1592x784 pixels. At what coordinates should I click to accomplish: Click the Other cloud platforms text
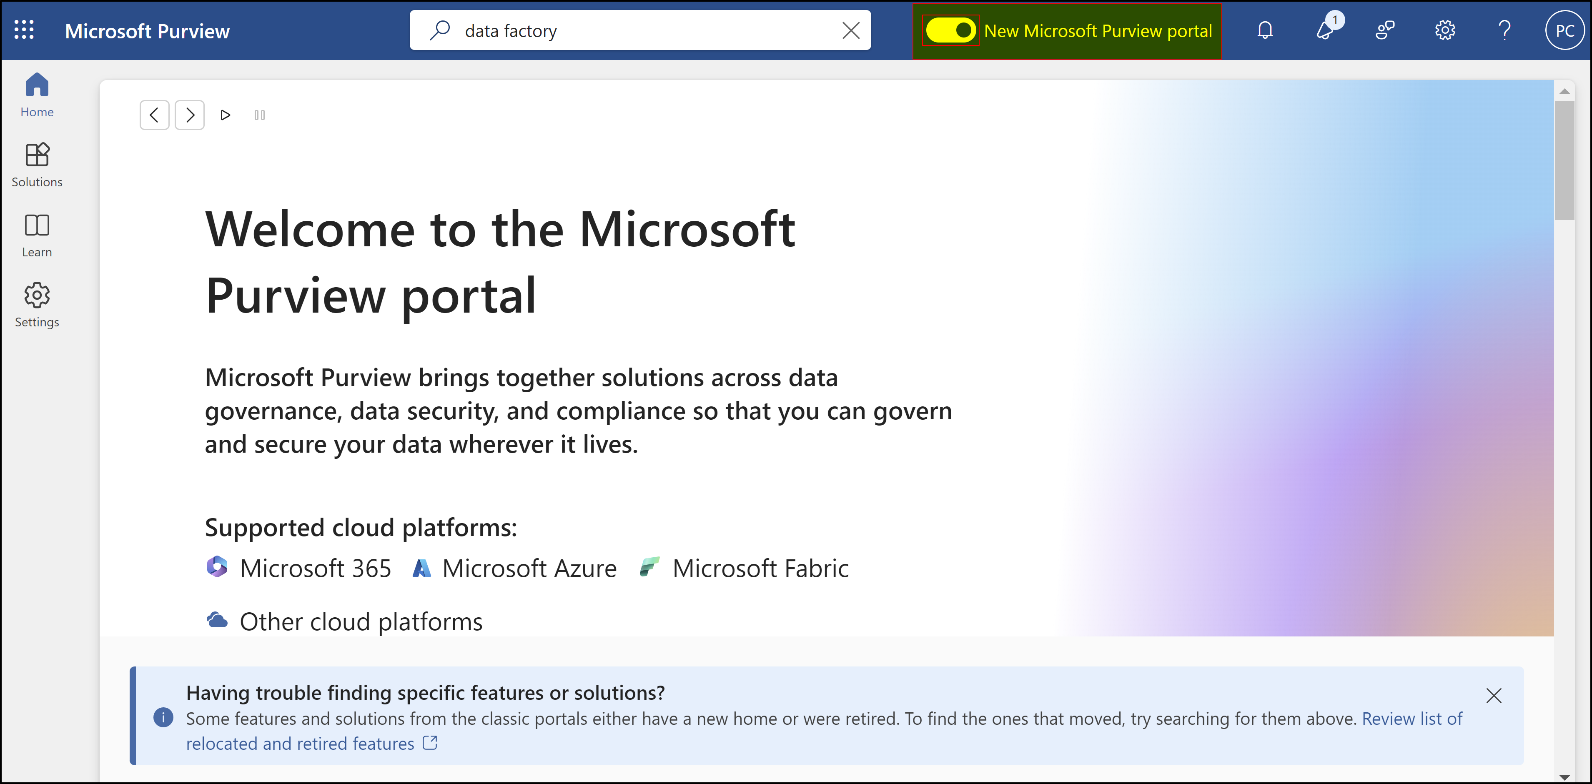(361, 621)
